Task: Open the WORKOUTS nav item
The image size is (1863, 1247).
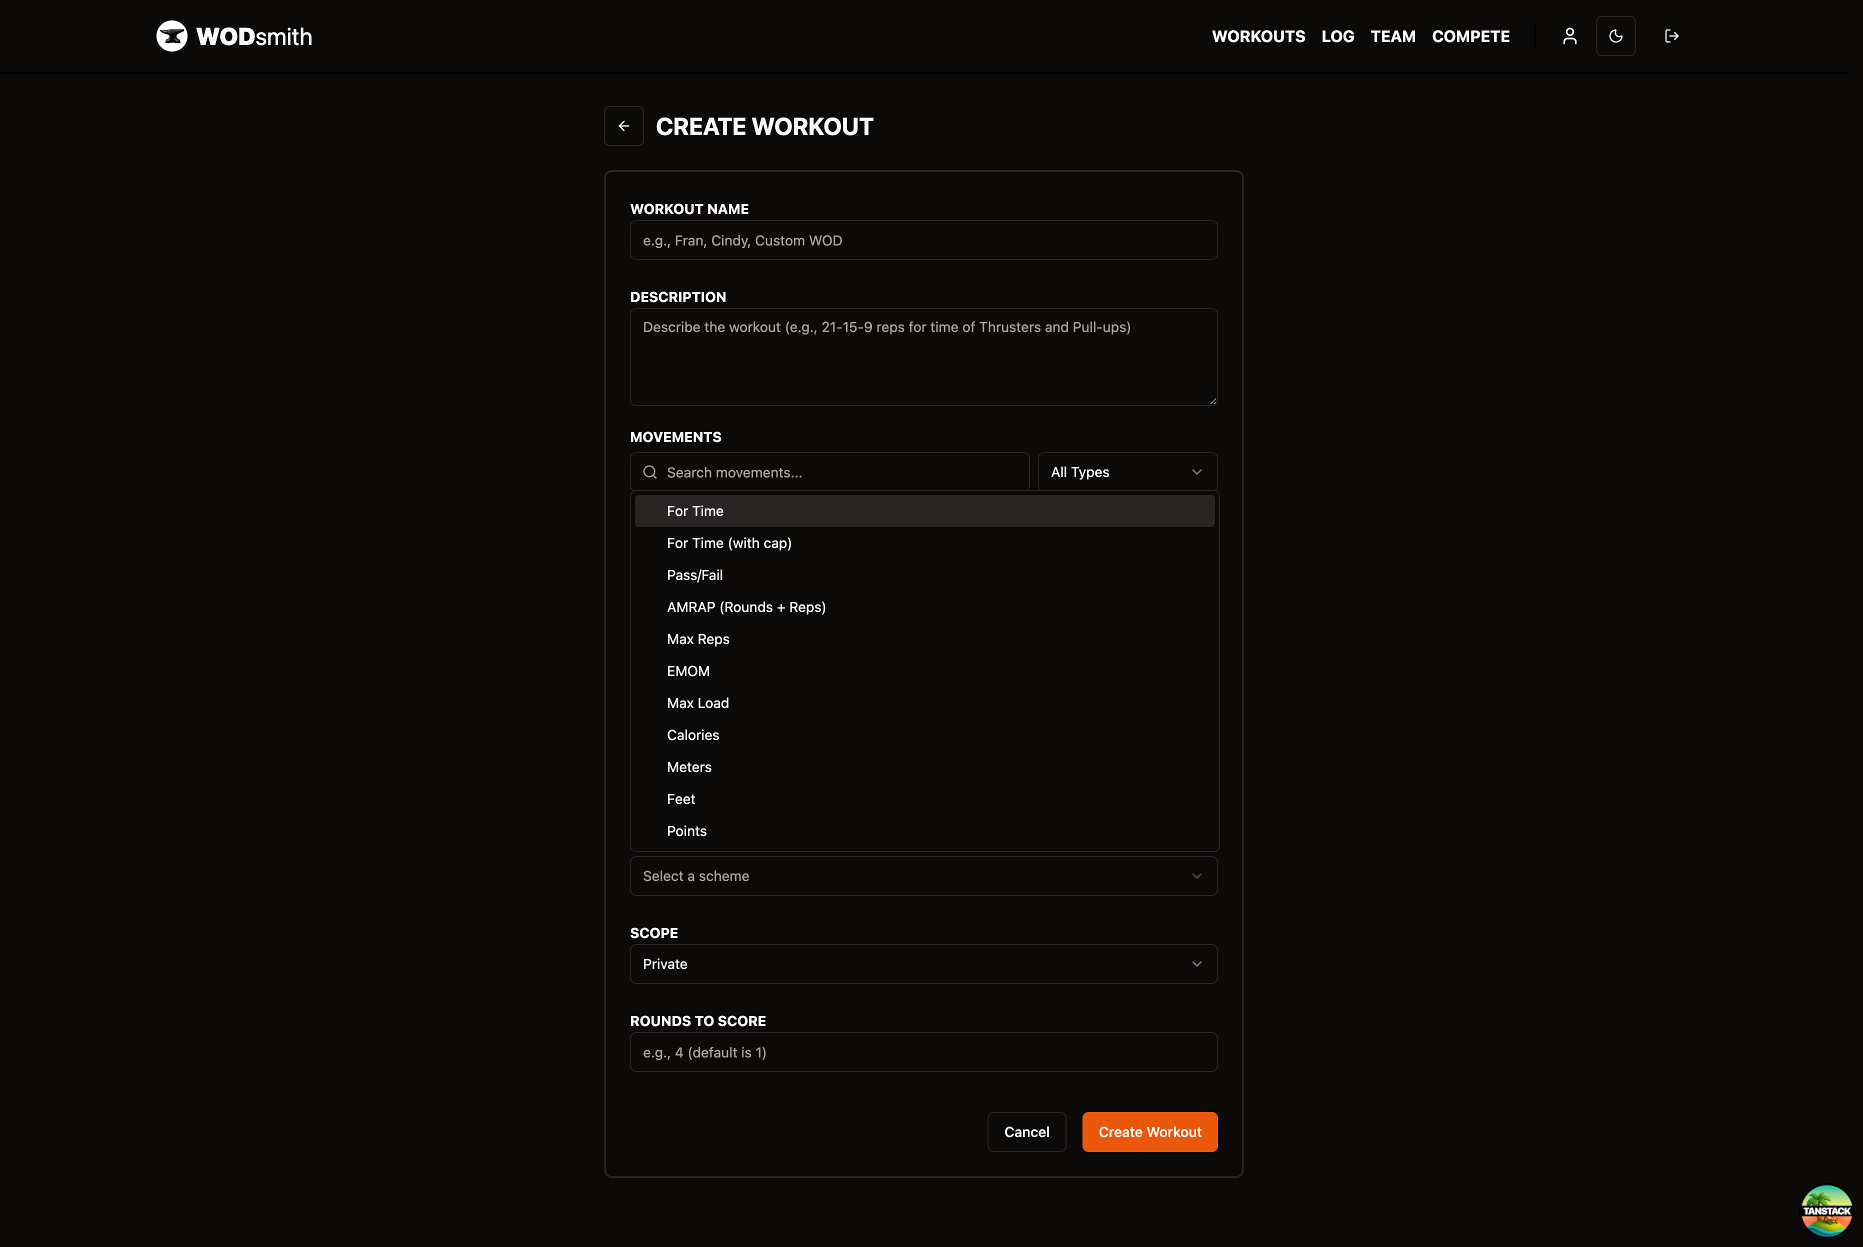Action: coord(1258,36)
